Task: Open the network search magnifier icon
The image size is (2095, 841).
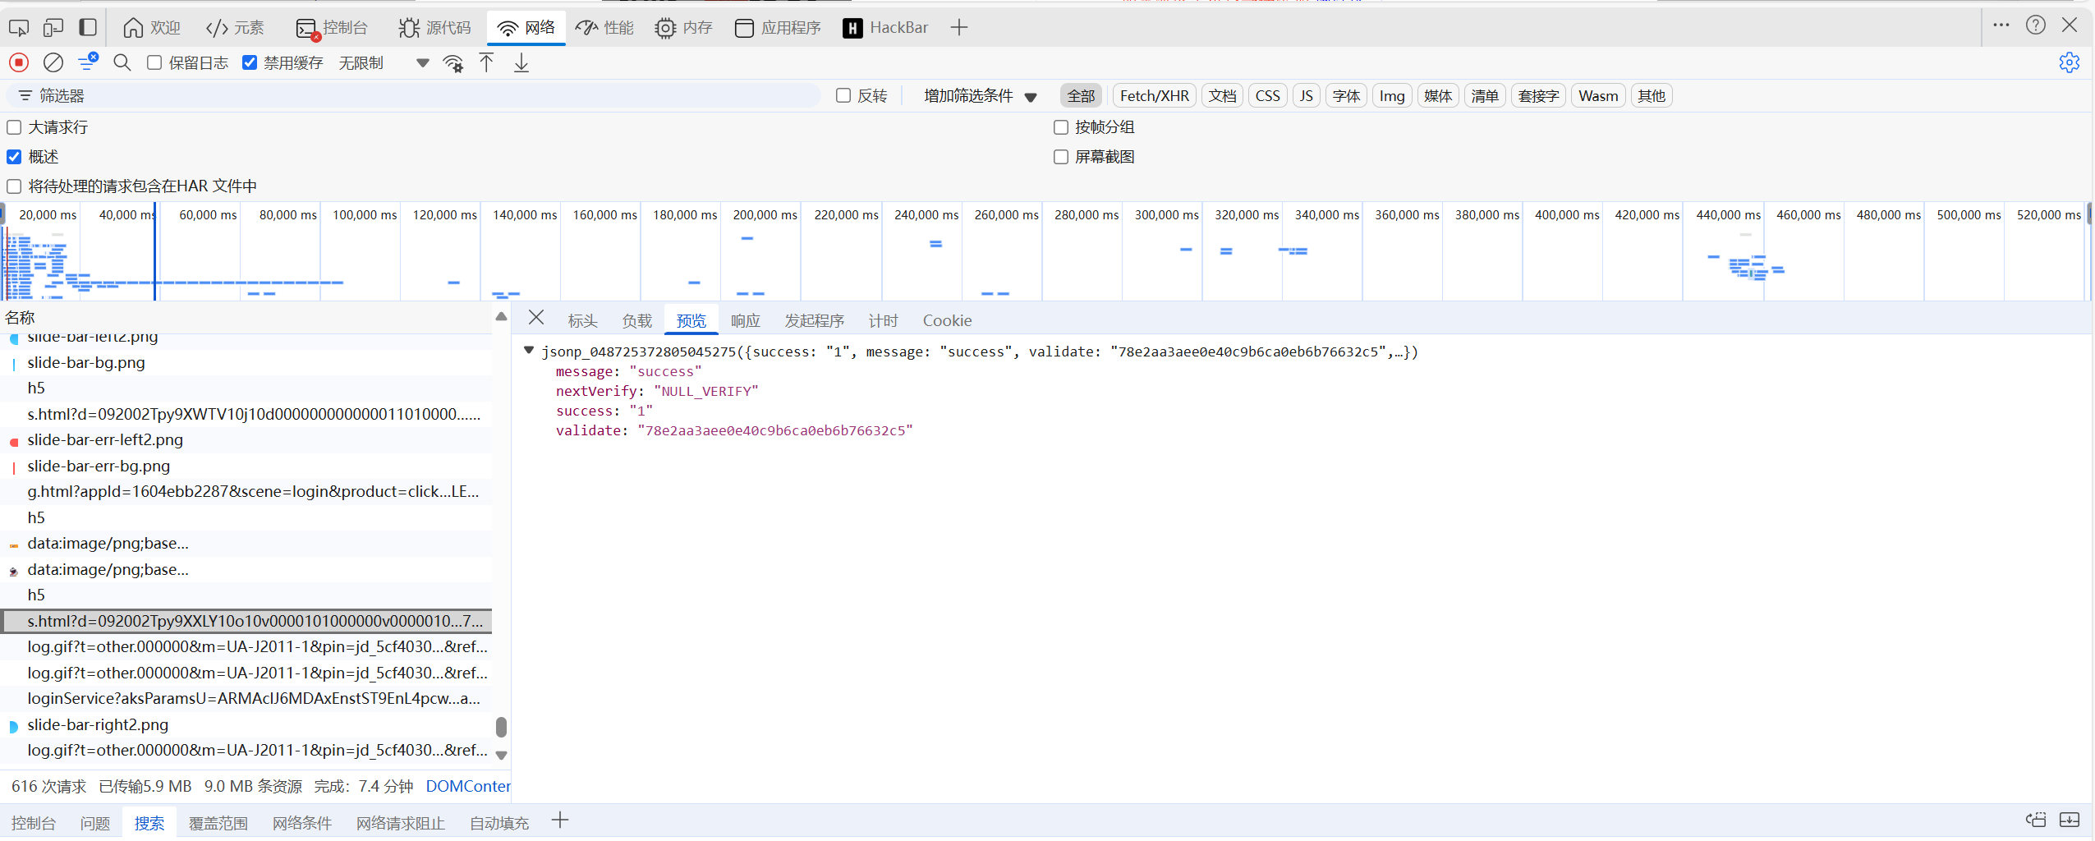Action: pyautogui.click(x=122, y=62)
